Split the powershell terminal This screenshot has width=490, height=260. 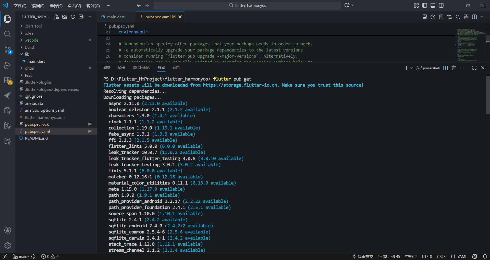(x=445, y=68)
